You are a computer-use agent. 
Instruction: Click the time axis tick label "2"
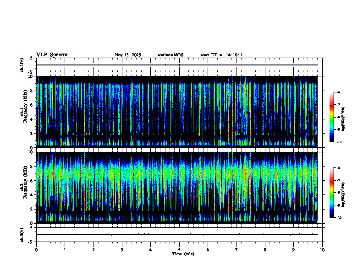pyautogui.click(x=93, y=250)
